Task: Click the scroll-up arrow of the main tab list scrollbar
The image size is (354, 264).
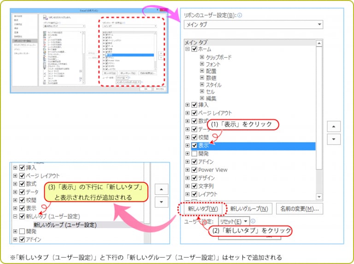Action: point(319,43)
